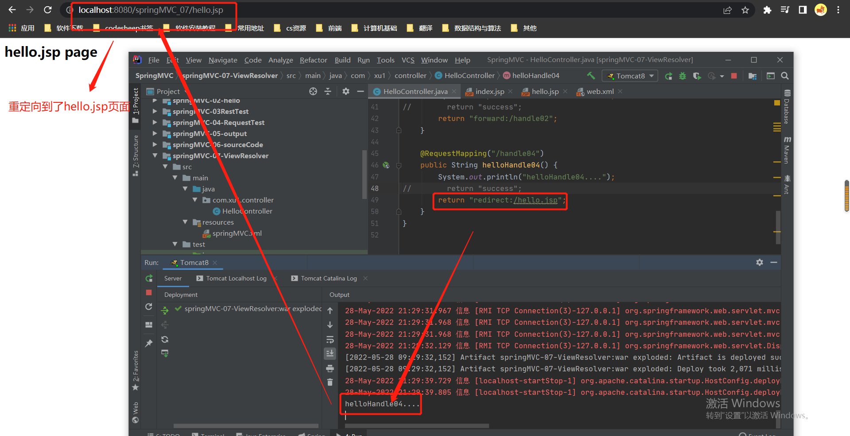Expand the springMVC-04-RequestTest module

click(x=155, y=122)
